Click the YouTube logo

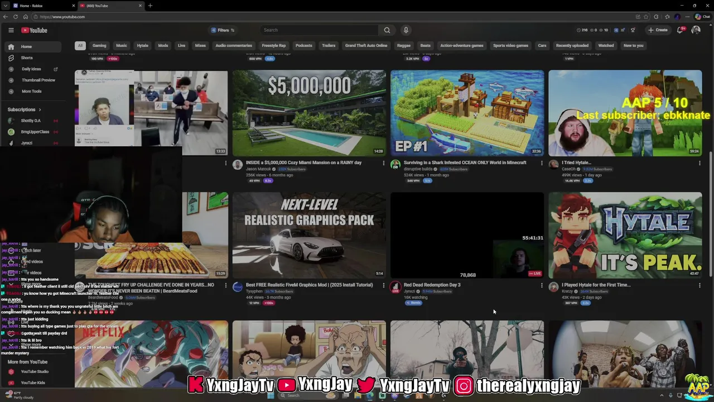point(35,30)
